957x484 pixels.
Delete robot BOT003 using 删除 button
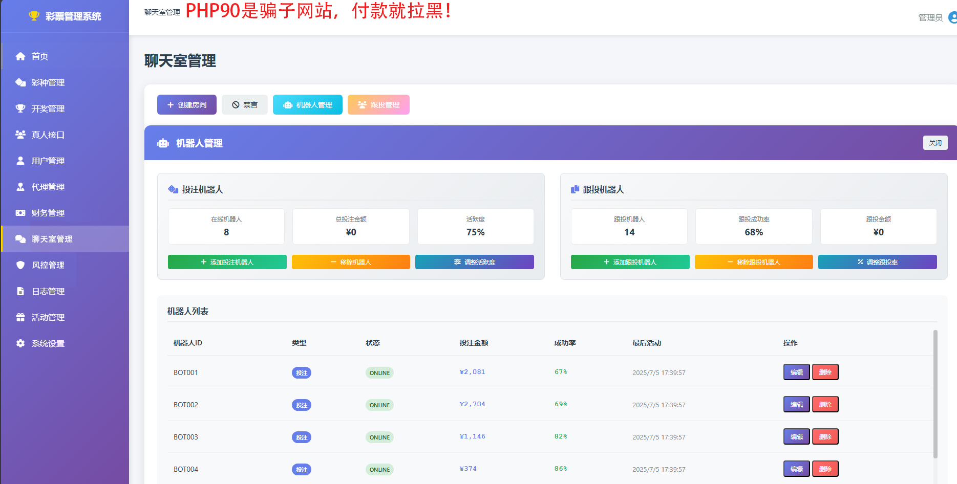pyautogui.click(x=825, y=436)
